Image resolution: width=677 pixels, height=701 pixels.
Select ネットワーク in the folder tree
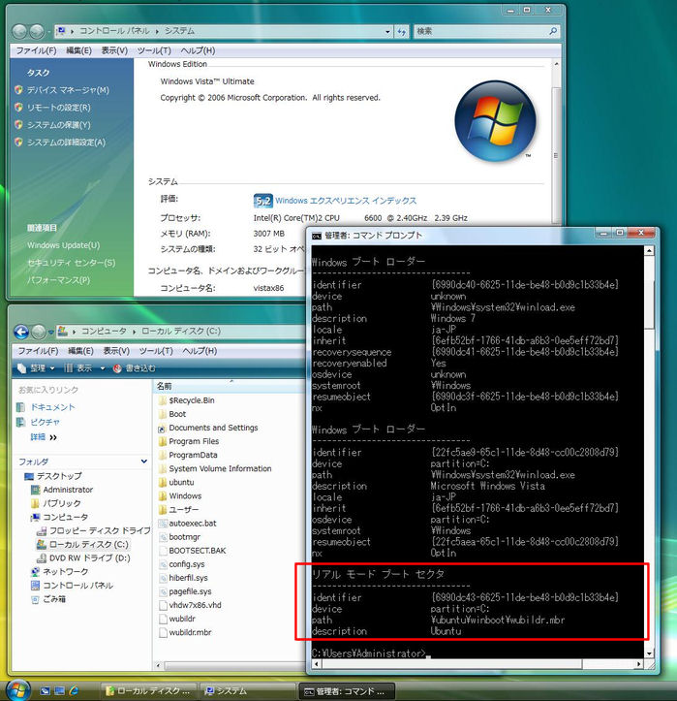pos(65,572)
